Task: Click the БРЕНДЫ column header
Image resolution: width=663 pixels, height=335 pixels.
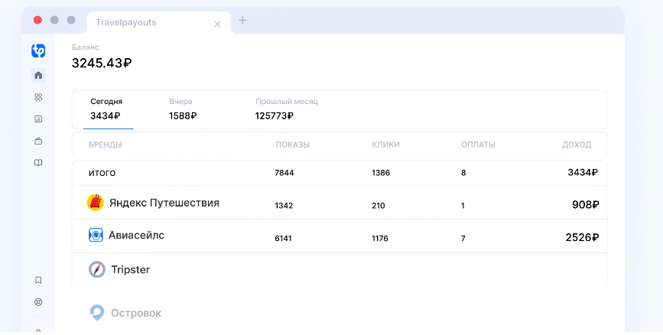Action: click(x=106, y=145)
